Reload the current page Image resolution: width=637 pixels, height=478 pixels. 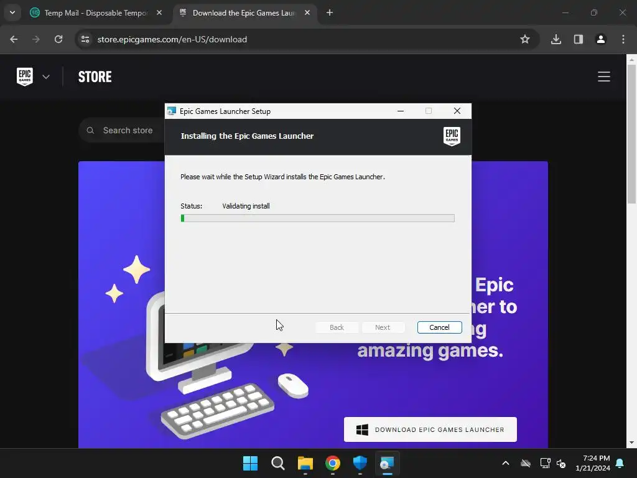click(58, 39)
